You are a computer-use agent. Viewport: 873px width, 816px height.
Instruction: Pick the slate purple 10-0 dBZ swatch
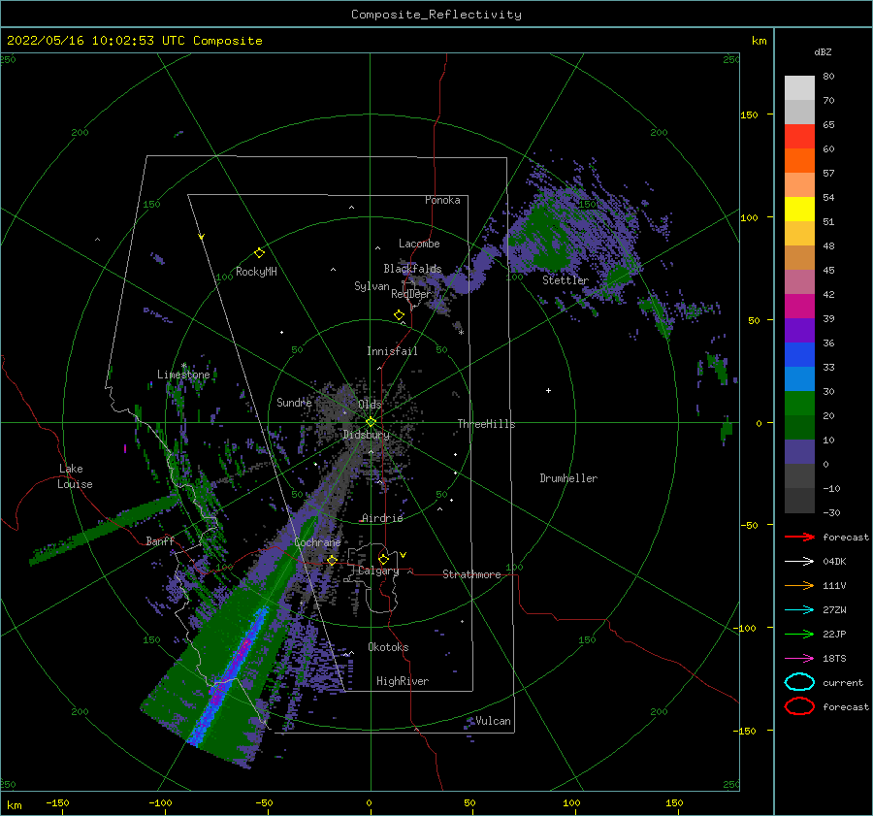point(799,452)
